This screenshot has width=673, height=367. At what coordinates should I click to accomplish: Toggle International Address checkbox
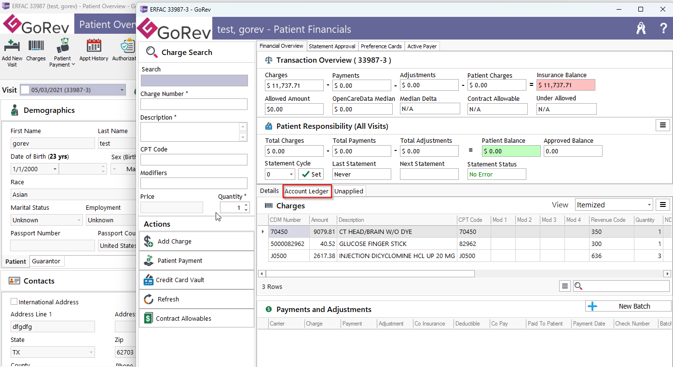coord(14,302)
